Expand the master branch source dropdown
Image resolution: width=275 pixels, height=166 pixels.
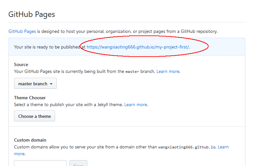tap(35, 84)
